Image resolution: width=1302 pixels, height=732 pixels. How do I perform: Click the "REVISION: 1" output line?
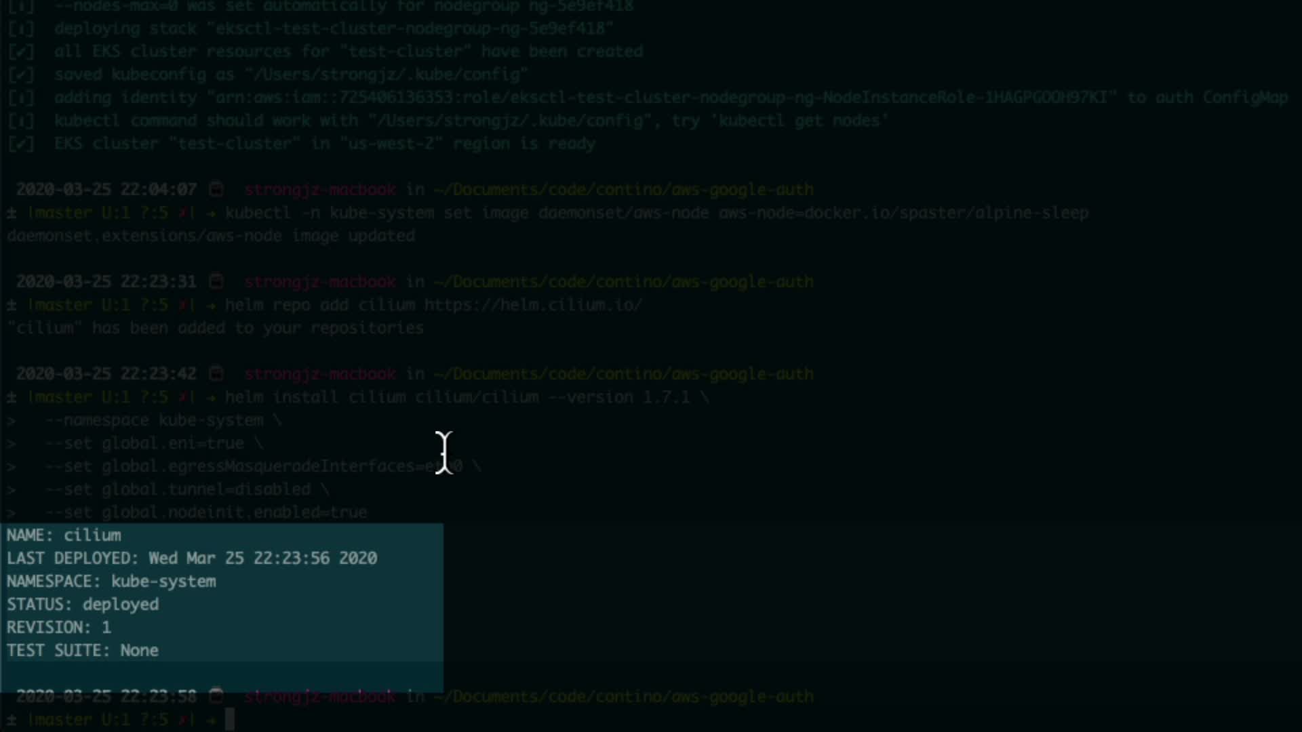(59, 628)
